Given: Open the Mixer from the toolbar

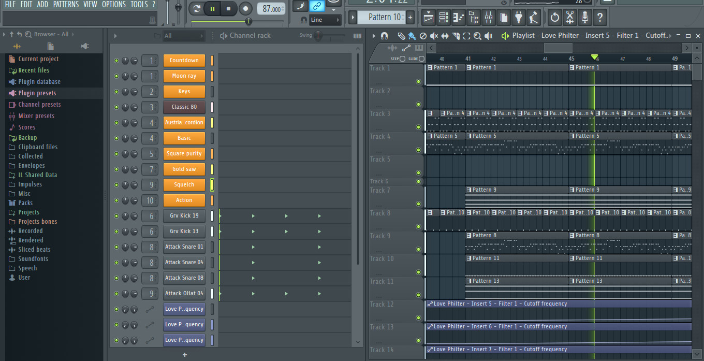Looking at the screenshot, I should click(489, 17).
